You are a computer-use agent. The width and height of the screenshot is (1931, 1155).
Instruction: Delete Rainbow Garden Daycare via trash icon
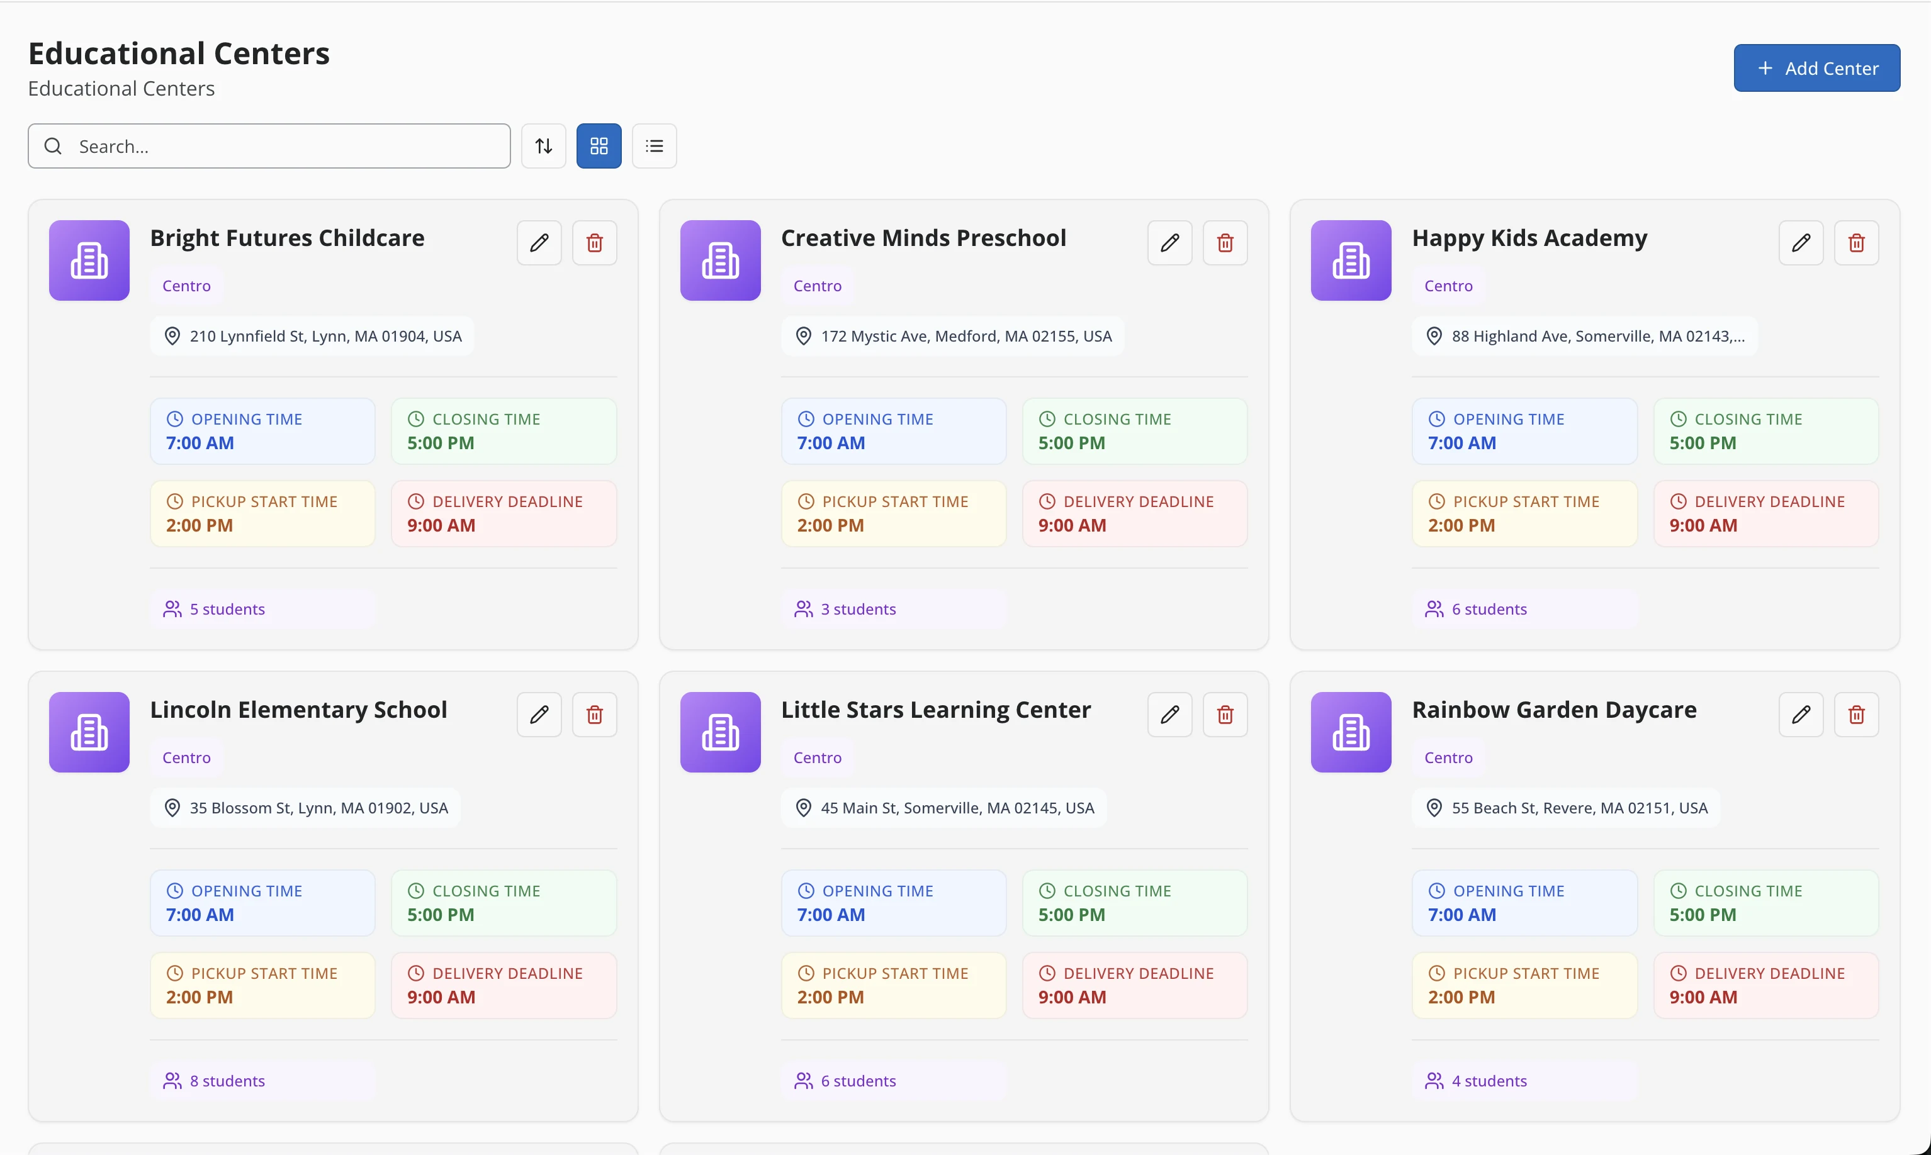point(1857,715)
